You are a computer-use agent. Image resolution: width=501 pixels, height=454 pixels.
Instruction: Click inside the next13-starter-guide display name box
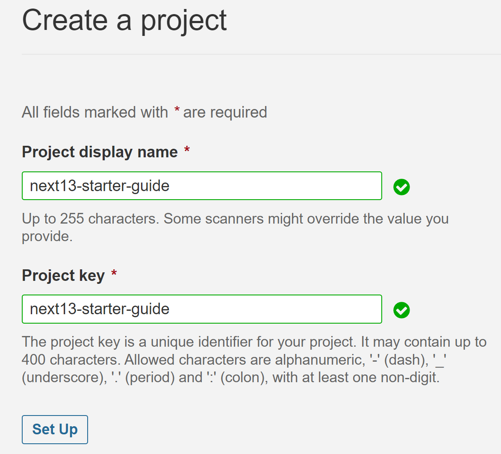tap(201, 186)
